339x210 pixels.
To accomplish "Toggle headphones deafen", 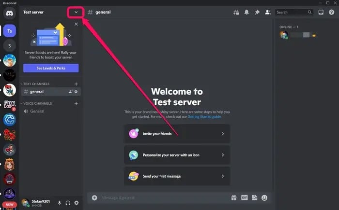I will click(68, 203).
